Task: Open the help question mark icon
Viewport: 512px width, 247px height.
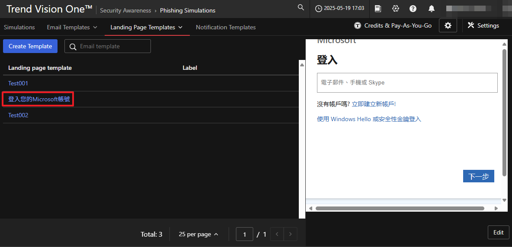Action: coord(413,9)
